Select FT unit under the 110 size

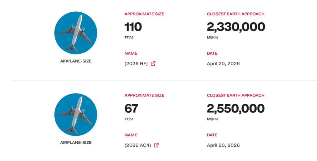coord(127,38)
